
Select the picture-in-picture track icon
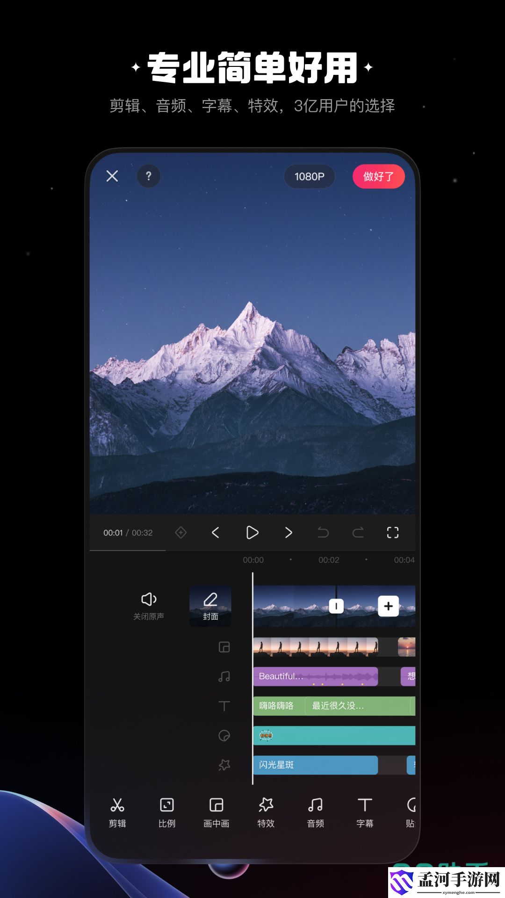click(224, 647)
